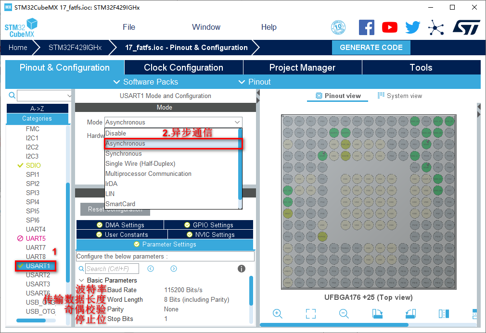Click the fit-to-screen icon below the chip
Viewport: 486px width, 333px height.
pyautogui.click(x=311, y=314)
